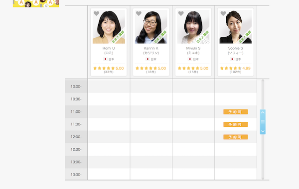This screenshot has width=299, height=189.
Task: Click the tutor name Miyuki S
Action: 193,48
